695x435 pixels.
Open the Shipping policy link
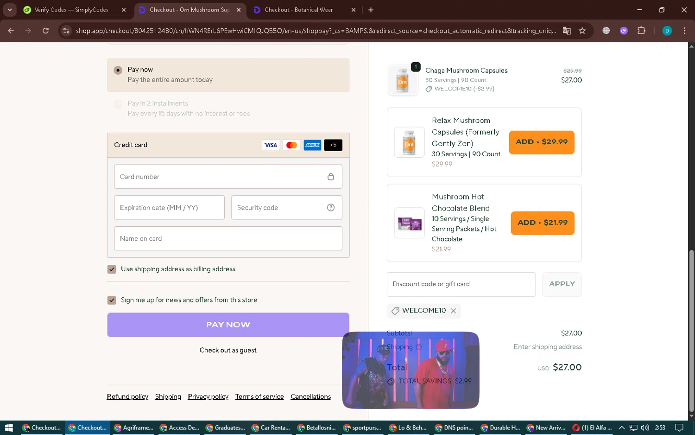tap(168, 397)
